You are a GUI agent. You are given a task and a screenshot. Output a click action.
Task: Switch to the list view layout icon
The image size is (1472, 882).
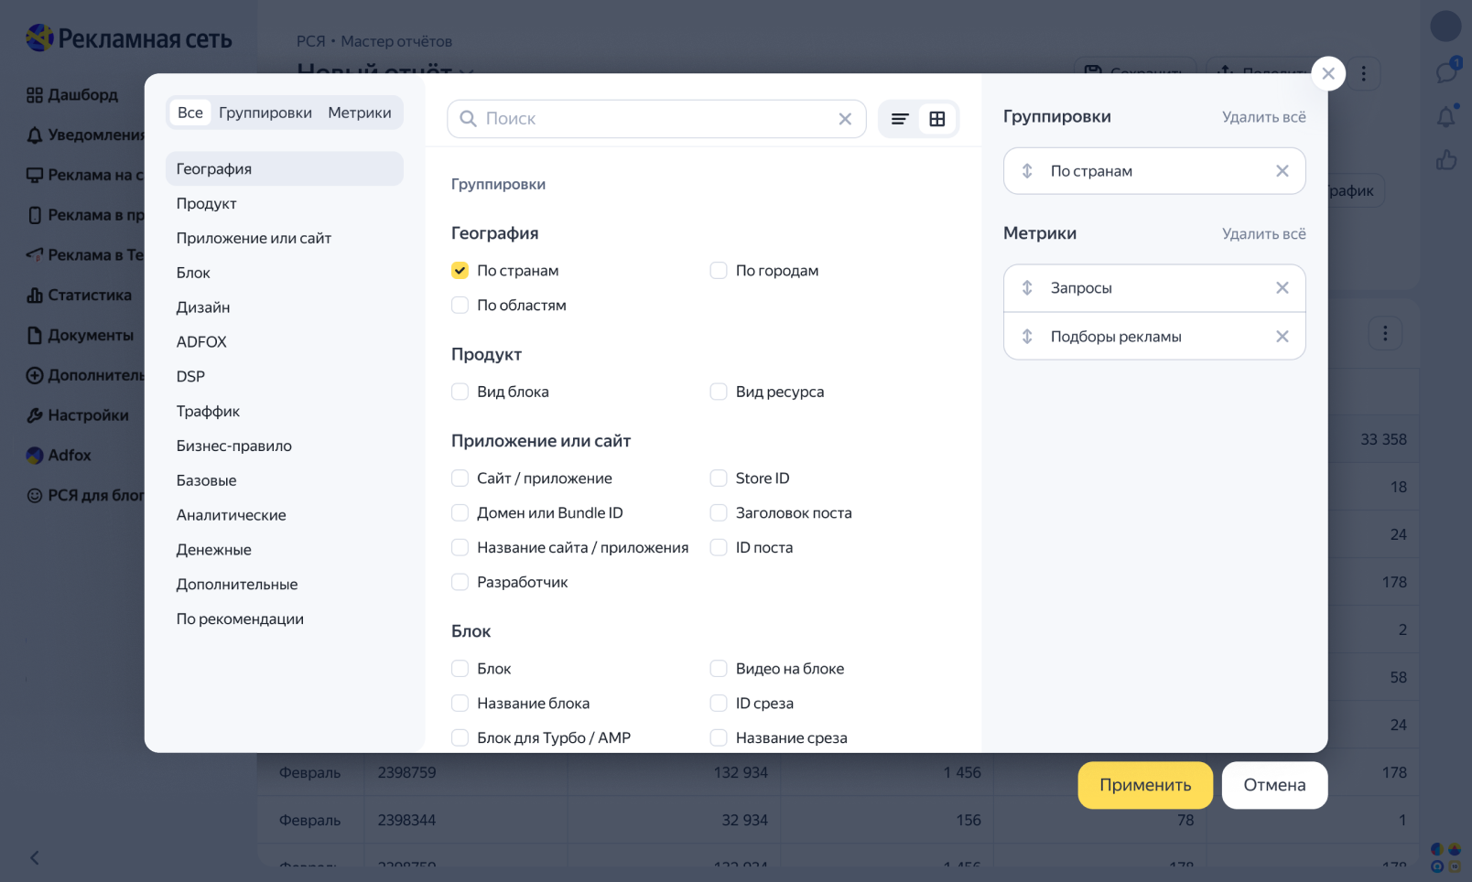900,119
